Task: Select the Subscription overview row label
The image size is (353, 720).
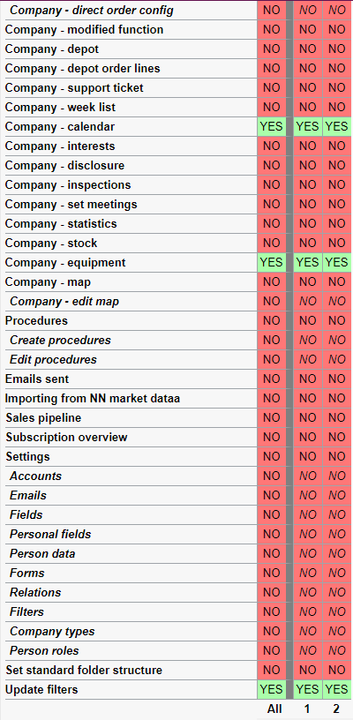Action: coord(66,437)
